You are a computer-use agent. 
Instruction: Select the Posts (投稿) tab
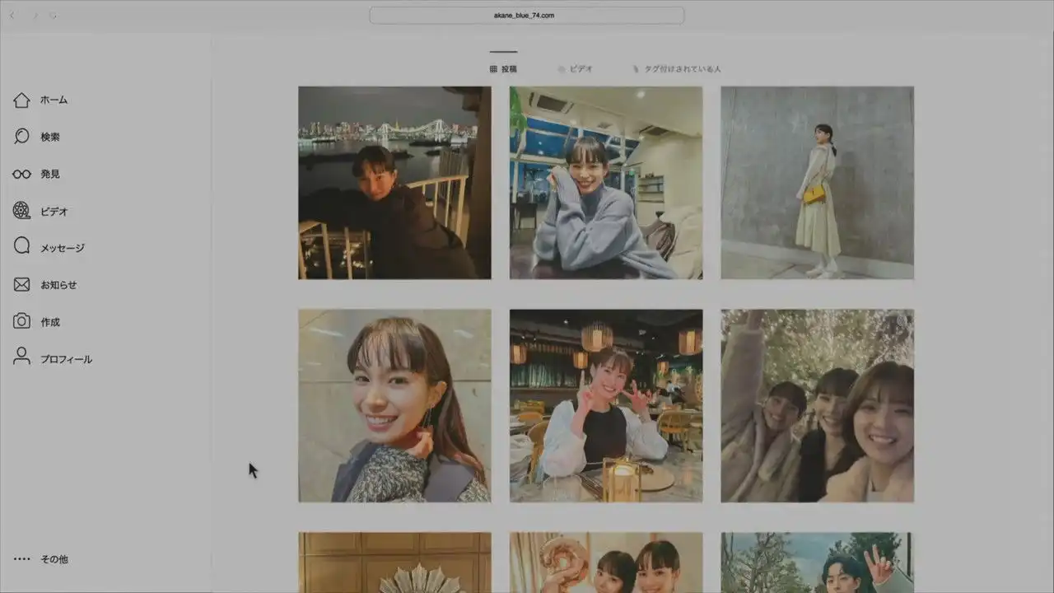(503, 69)
